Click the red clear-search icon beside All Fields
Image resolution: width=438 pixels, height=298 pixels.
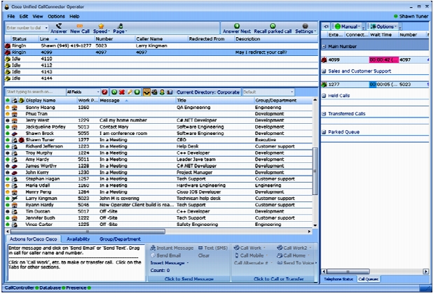[104, 92]
